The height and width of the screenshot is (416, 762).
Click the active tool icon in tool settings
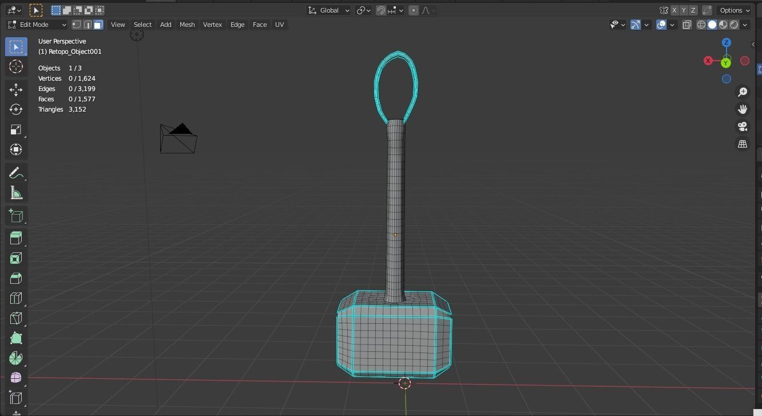(35, 10)
